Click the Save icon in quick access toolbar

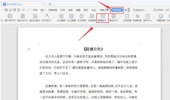pyautogui.click(x=6, y=10)
